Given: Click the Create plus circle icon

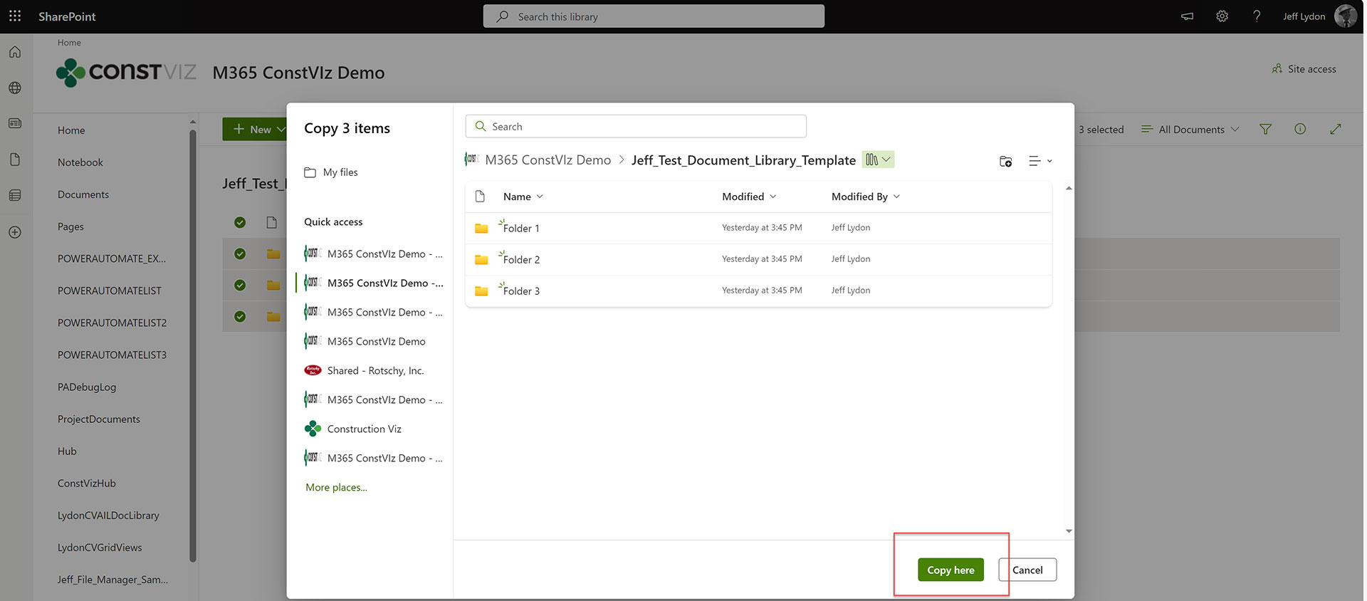Looking at the screenshot, I should tap(15, 232).
